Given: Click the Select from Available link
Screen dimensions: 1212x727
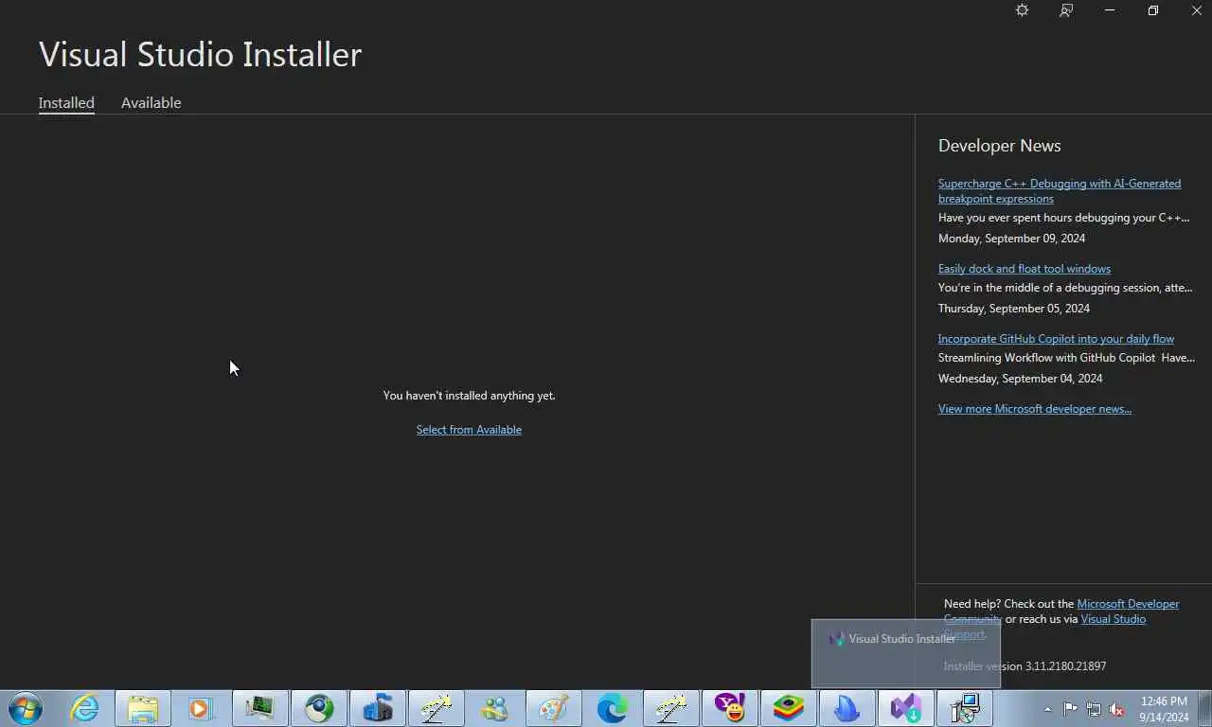Looking at the screenshot, I should click(469, 430).
